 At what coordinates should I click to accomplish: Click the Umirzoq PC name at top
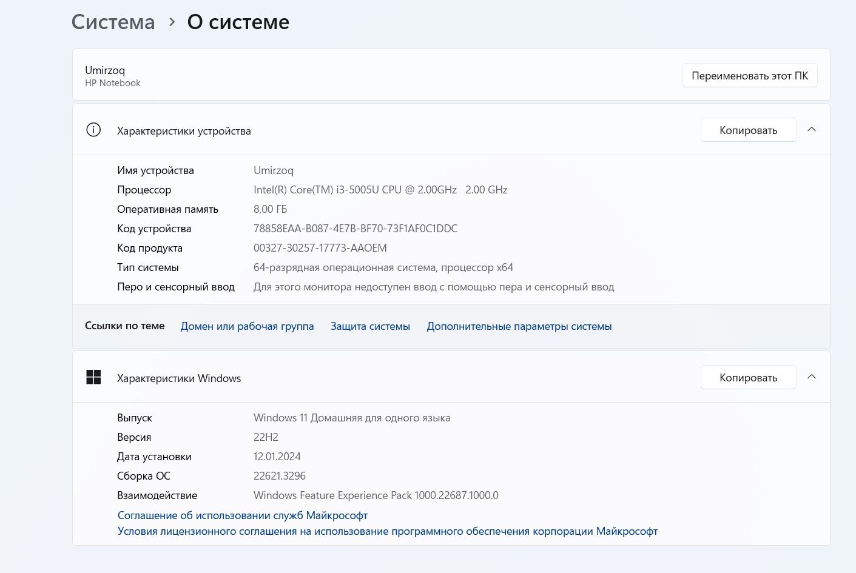coord(105,70)
